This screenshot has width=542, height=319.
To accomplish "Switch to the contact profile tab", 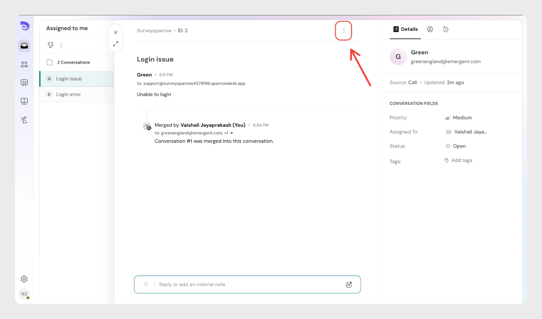I will (x=430, y=29).
